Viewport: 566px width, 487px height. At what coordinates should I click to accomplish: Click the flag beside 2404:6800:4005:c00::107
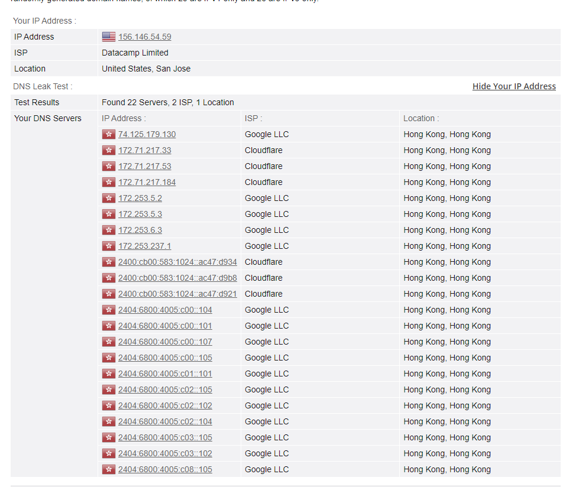pos(109,342)
